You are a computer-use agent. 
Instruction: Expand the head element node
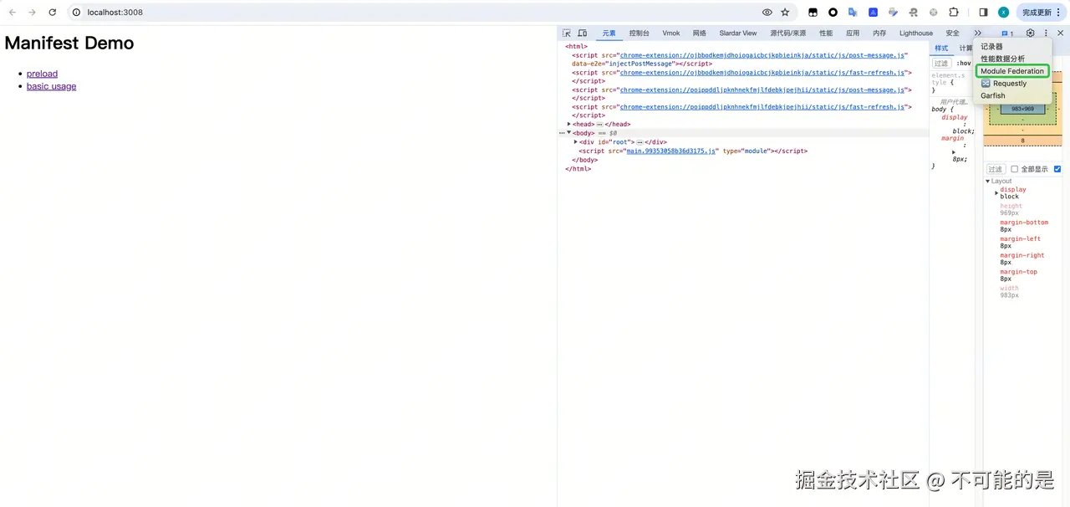[x=569, y=124]
